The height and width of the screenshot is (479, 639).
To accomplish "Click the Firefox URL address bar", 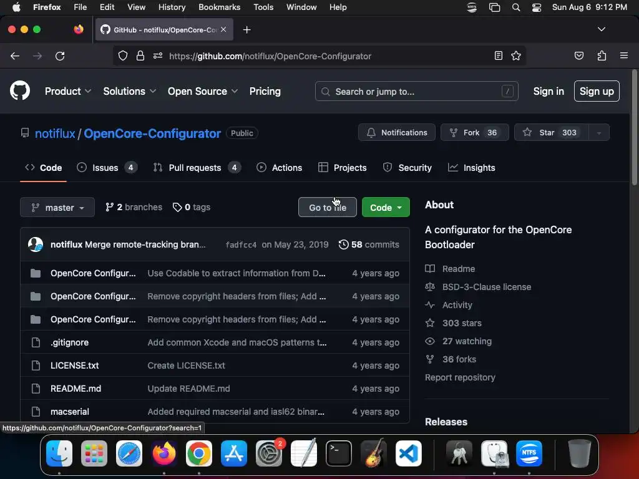I will coord(319,56).
